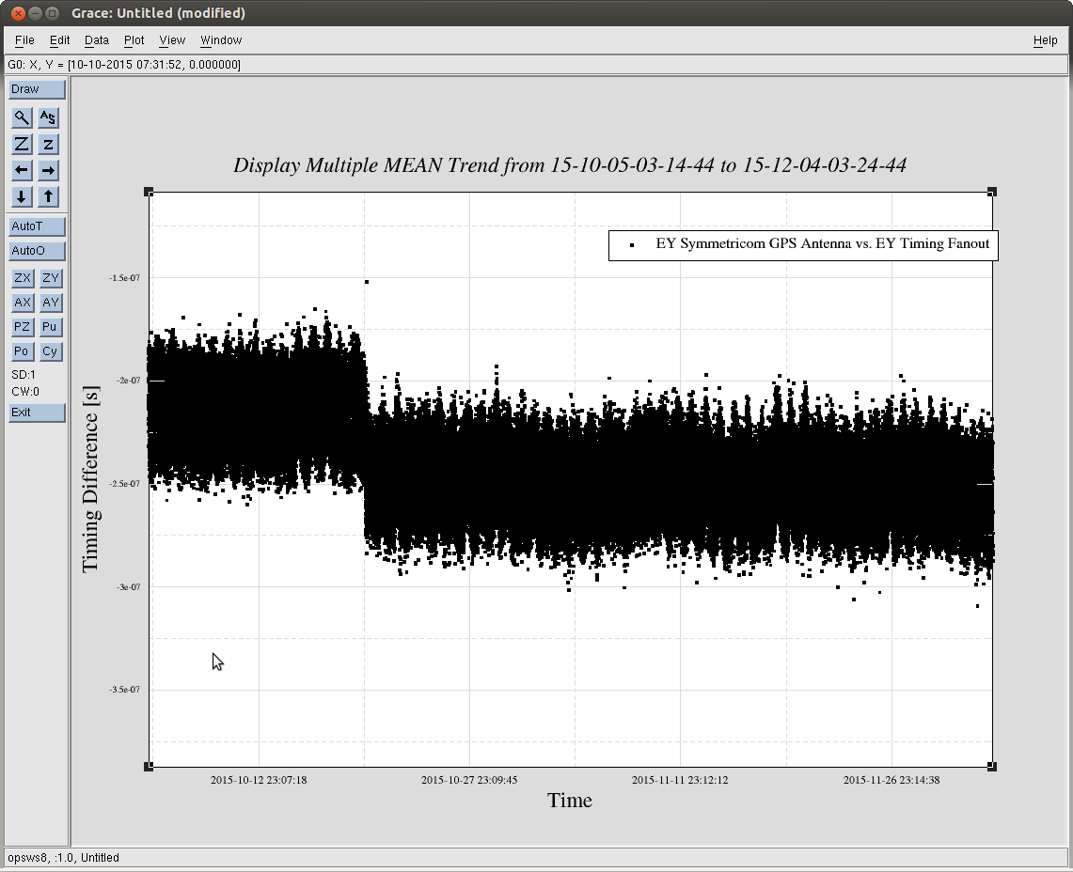Click tick label 2015-11-11 23:12:12

[680, 780]
